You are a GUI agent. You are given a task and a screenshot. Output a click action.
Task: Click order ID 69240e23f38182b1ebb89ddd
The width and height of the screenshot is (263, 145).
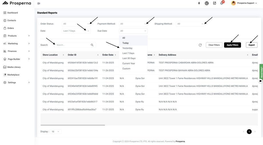[x=83, y=94]
